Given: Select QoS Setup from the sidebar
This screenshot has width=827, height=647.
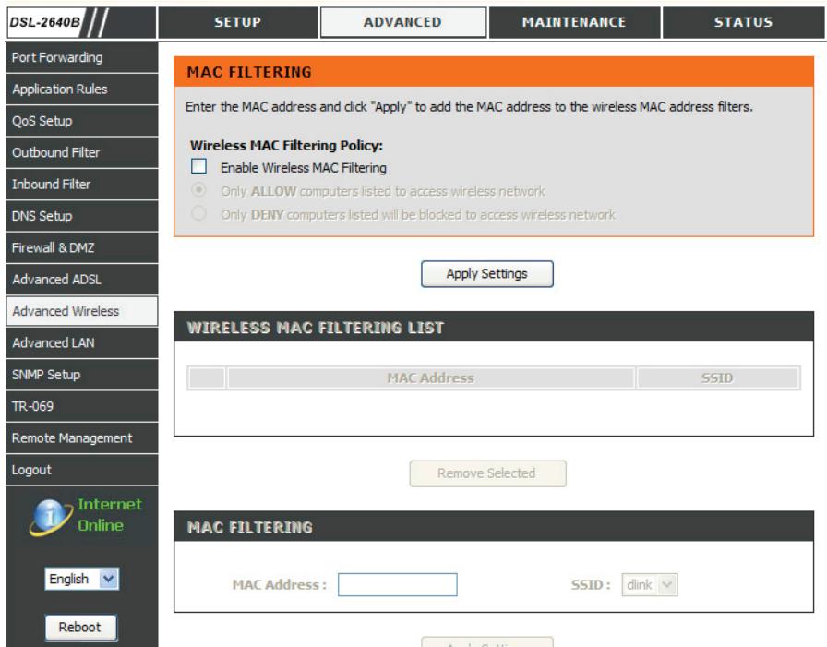Looking at the screenshot, I should coord(78,121).
